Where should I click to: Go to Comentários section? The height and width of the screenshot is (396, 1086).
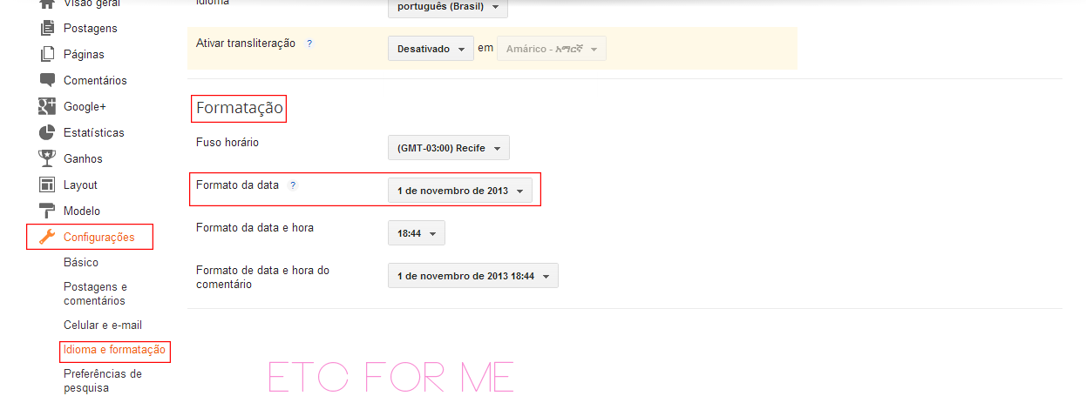[95, 80]
